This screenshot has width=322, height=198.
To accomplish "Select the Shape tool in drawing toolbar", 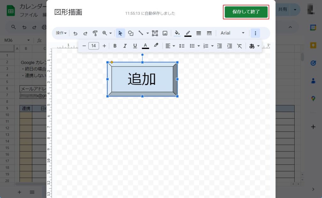I will pos(130,33).
